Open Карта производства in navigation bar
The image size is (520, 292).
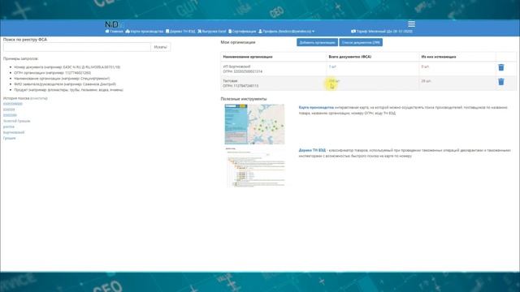click(x=145, y=31)
